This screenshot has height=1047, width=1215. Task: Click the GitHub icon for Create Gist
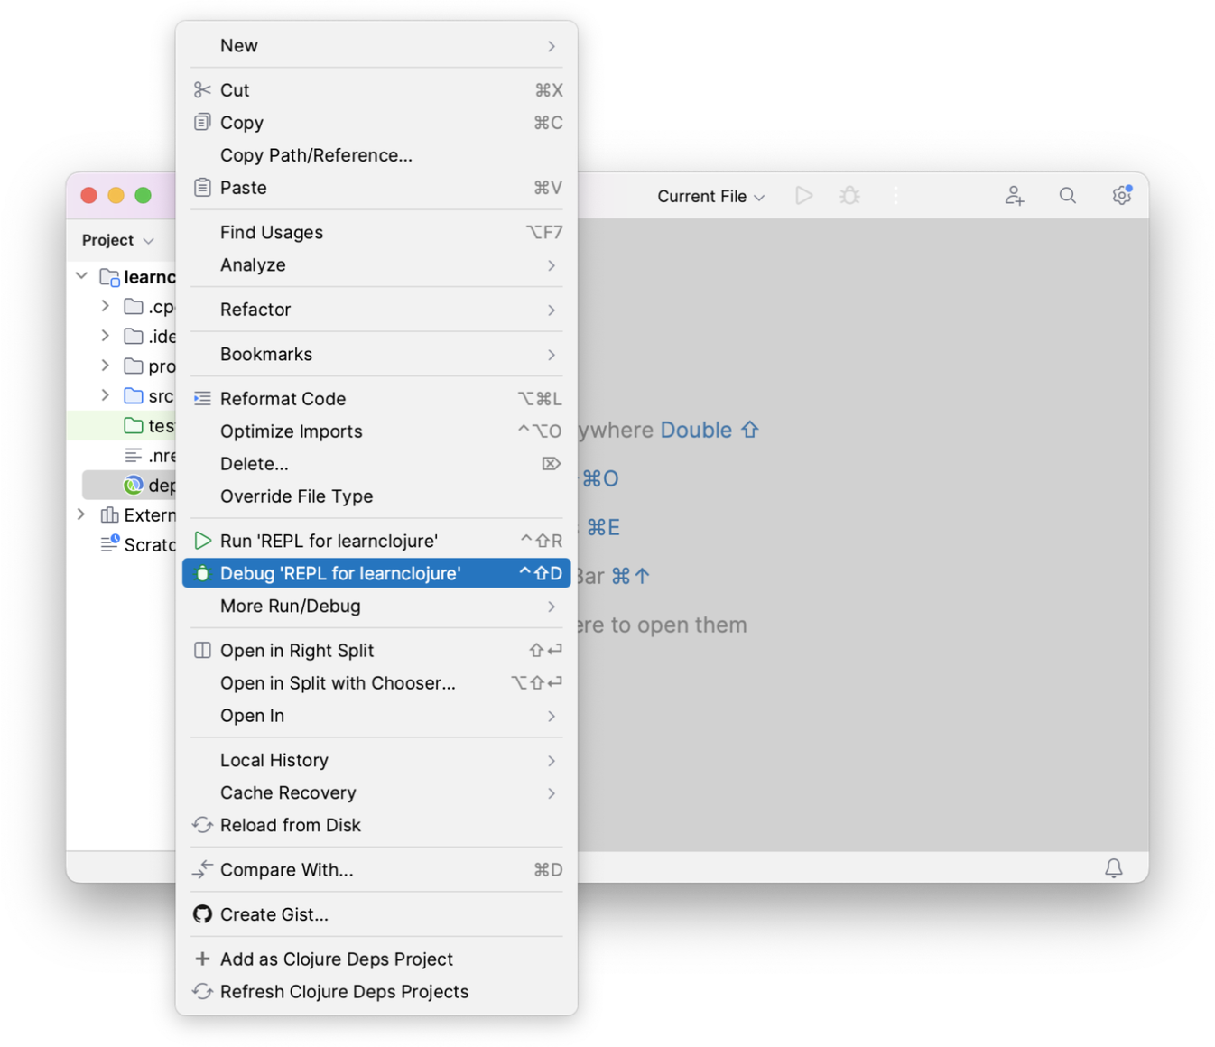click(x=202, y=914)
